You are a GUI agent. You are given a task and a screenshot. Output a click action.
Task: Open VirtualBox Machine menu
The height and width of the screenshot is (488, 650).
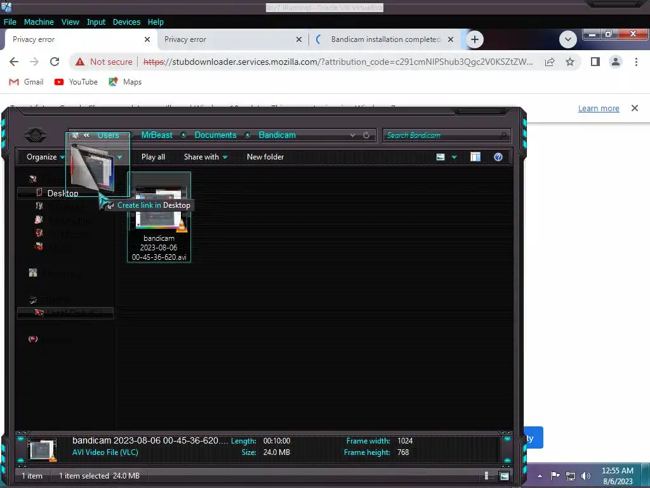coord(39,22)
